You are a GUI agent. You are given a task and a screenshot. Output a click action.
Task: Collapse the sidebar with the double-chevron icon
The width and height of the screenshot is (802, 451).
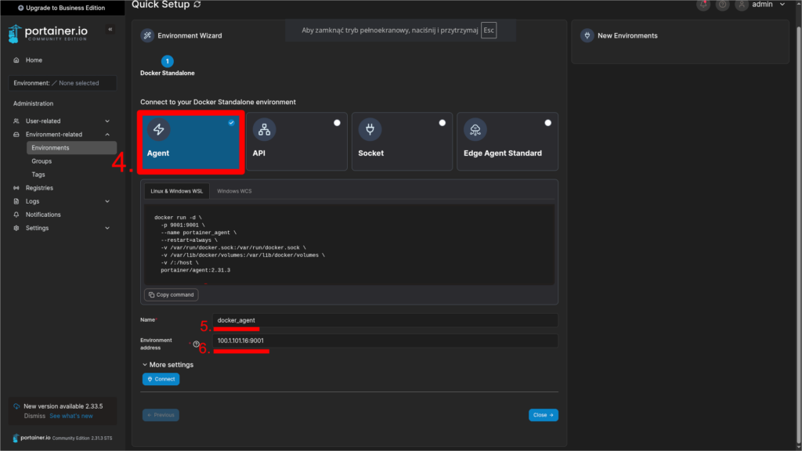[110, 29]
